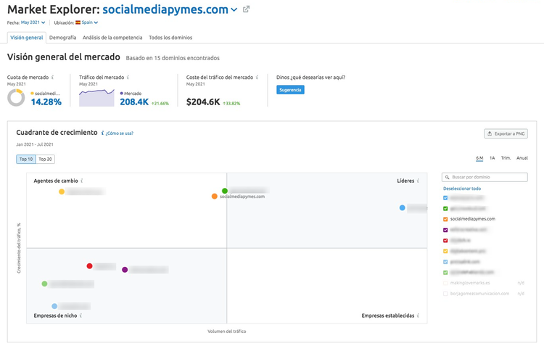
Task: Select the Top 10 toggle
Action: [26, 159]
